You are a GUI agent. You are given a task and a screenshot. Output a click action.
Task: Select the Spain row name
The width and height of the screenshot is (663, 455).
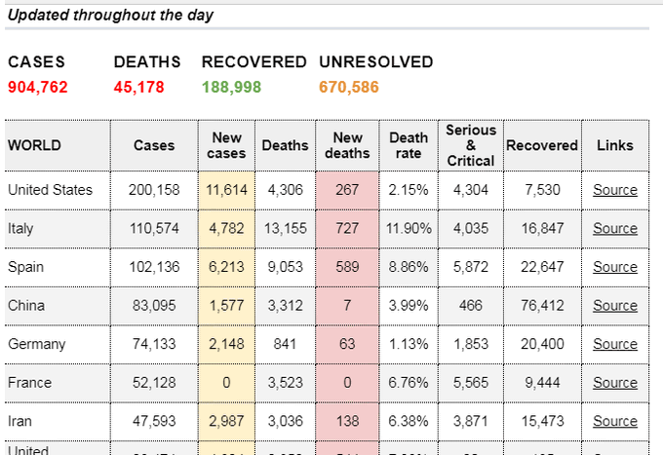25,267
